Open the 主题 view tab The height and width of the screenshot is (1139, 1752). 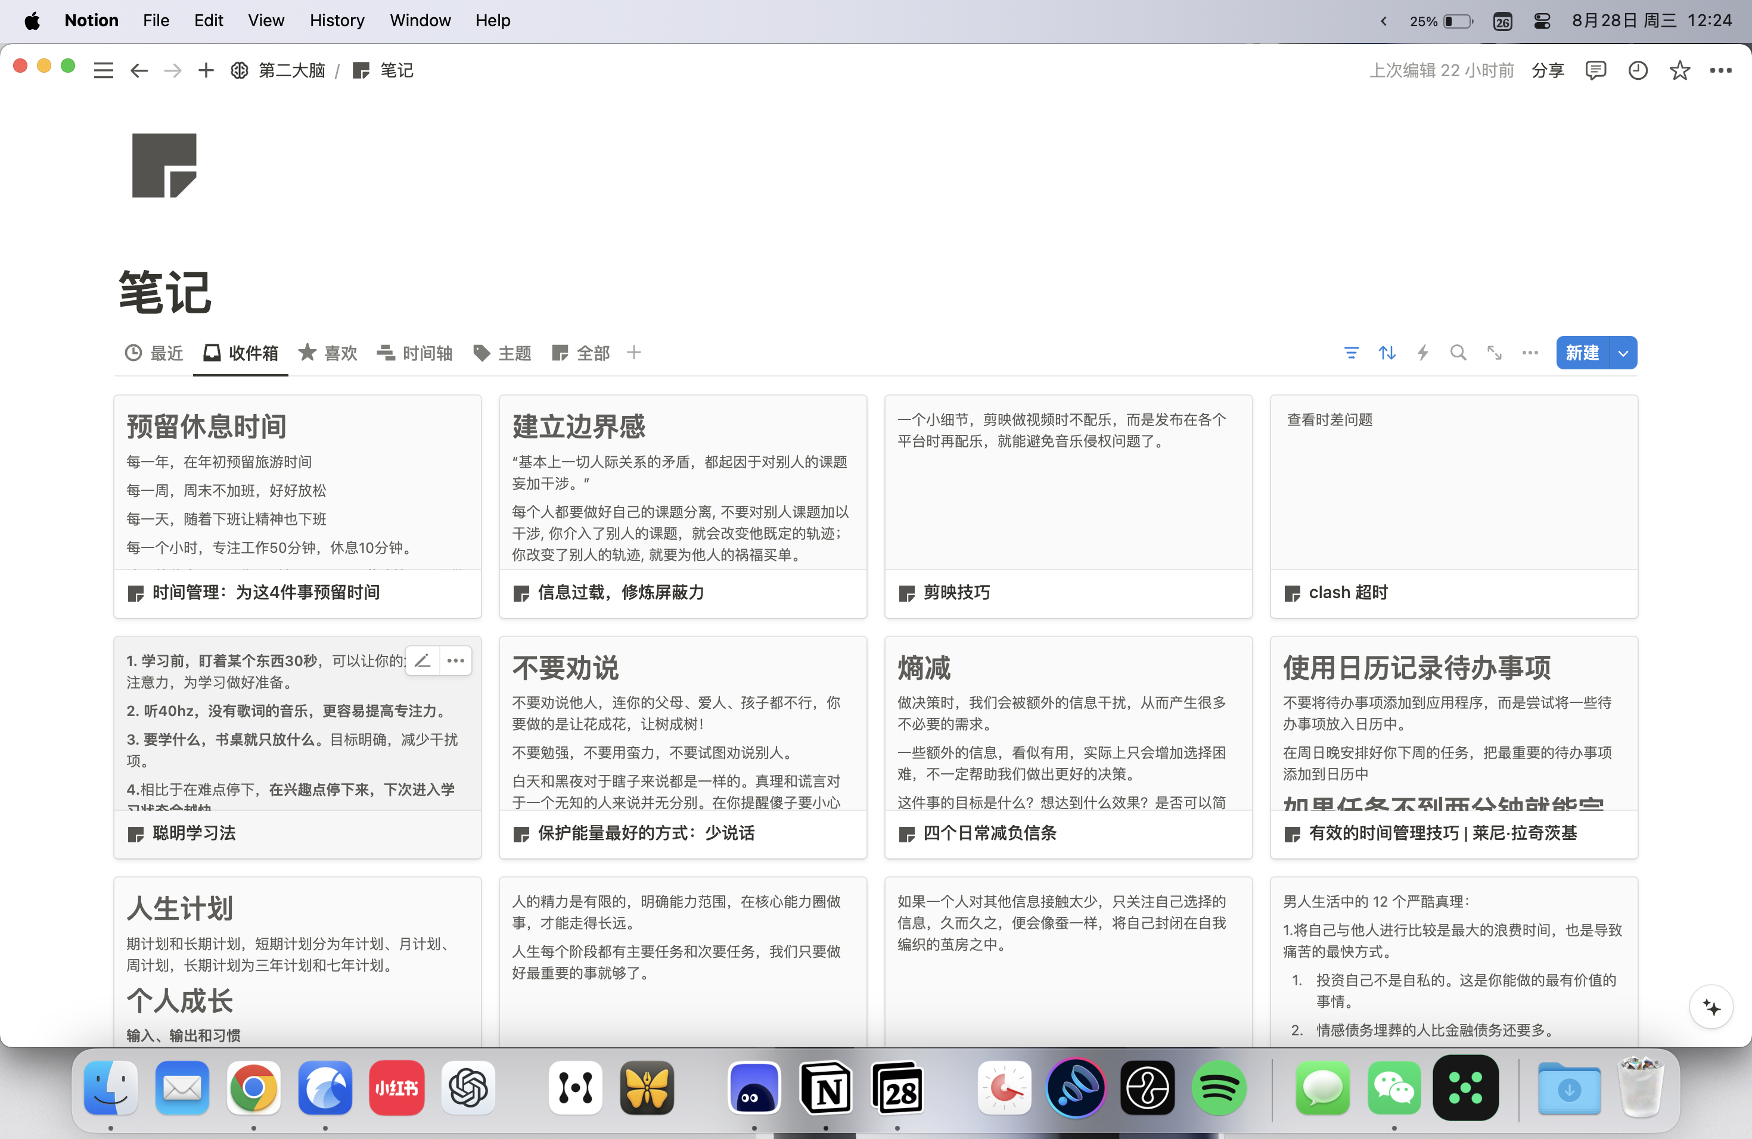(x=502, y=353)
